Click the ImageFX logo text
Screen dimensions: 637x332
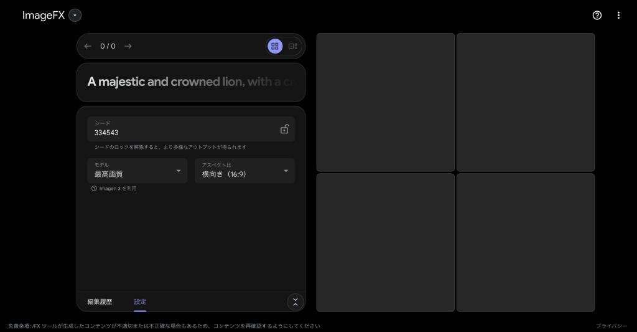pos(43,16)
